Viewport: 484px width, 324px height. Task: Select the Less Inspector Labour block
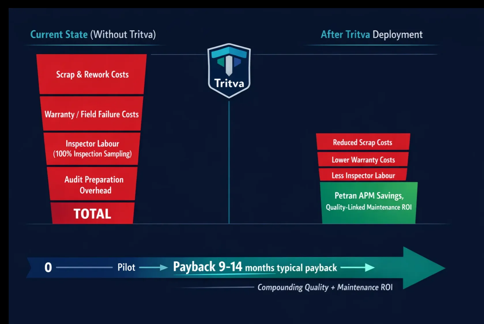[363, 175]
